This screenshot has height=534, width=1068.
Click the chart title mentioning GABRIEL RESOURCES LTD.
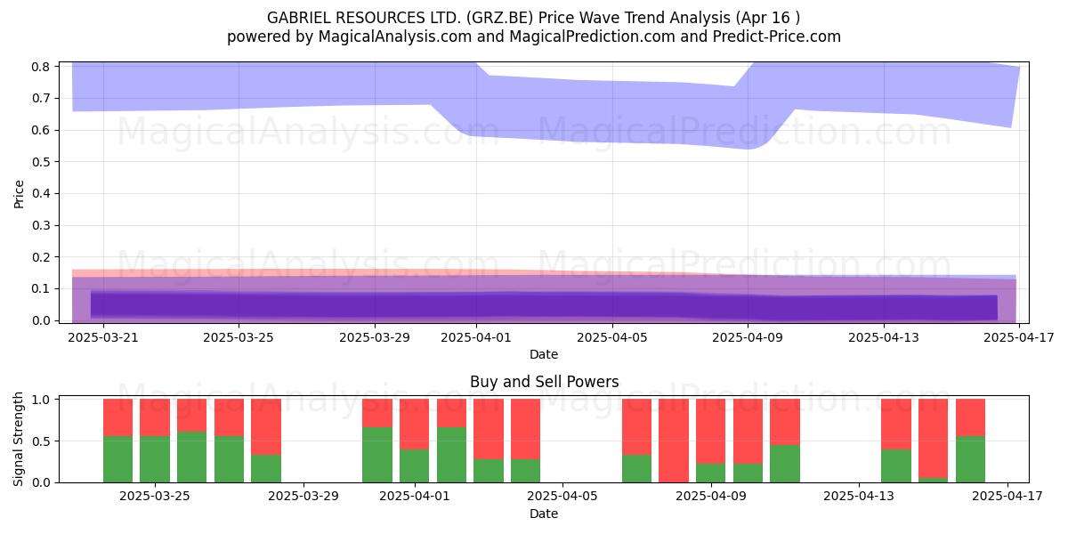tap(533, 18)
